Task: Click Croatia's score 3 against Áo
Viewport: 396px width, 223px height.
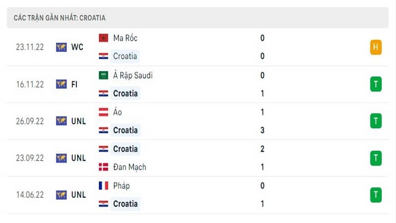Action: click(262, 130)
